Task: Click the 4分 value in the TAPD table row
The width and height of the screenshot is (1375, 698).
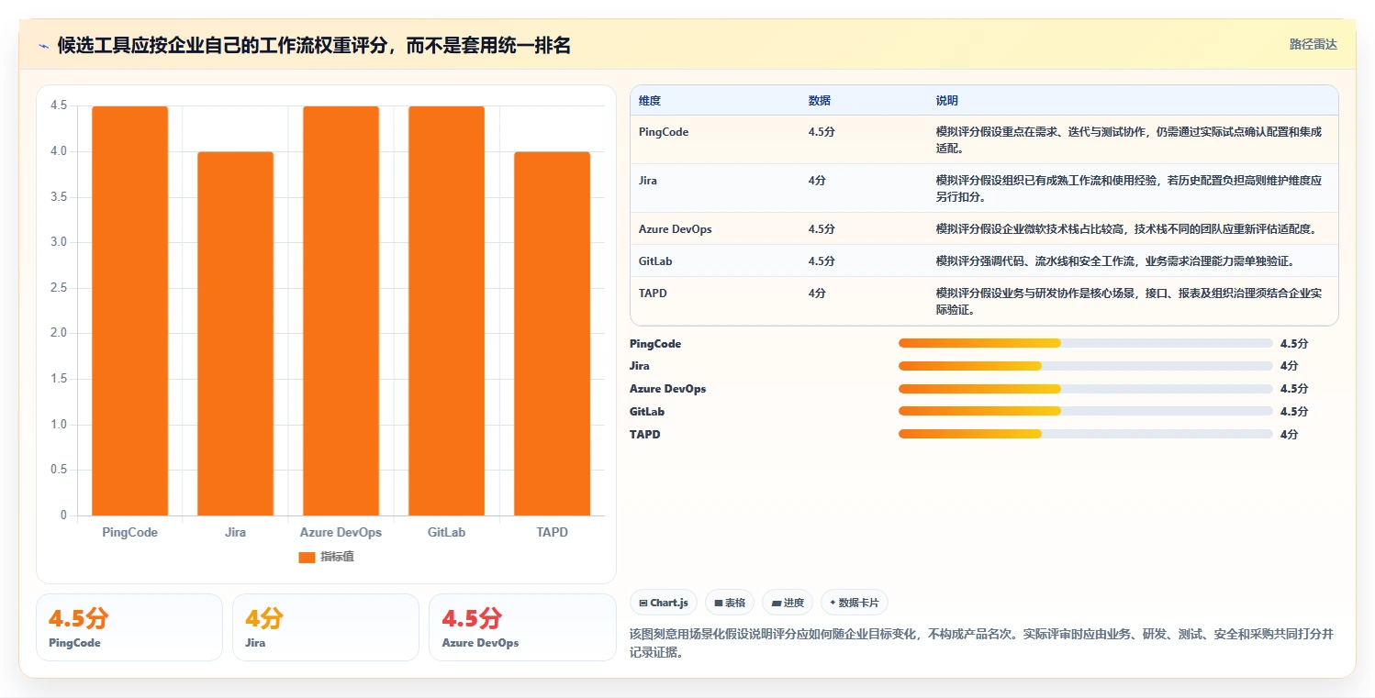Action: coord(817,294)
